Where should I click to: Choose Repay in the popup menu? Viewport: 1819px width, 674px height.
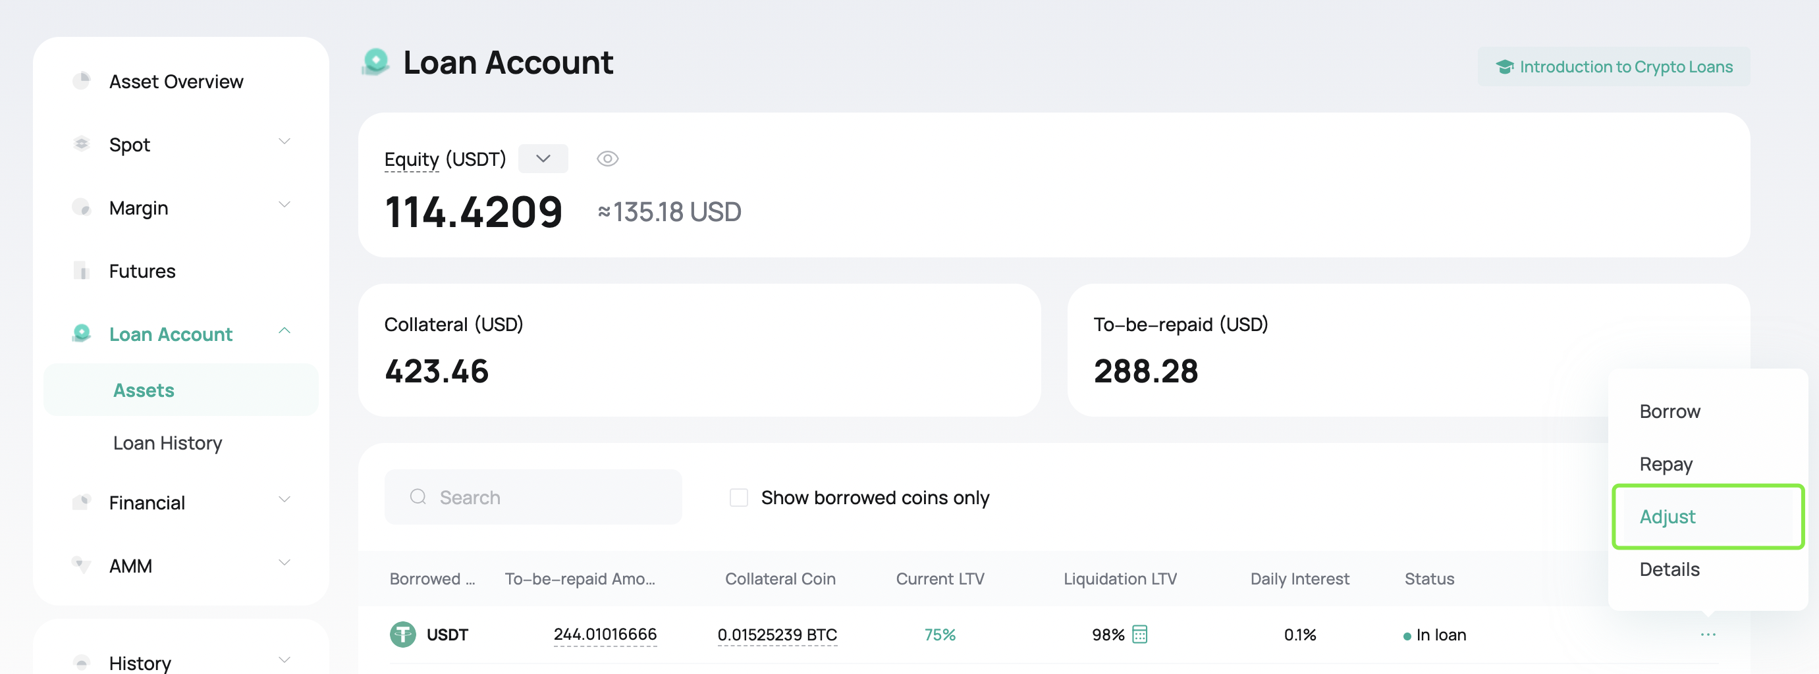tap(1666, 465)
